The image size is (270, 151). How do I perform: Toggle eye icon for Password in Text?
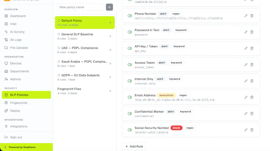click(x=130, y=32)
